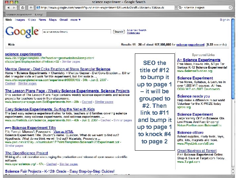
Task: Reload the page with the refresh icon
Action: (x=22, y=8)
